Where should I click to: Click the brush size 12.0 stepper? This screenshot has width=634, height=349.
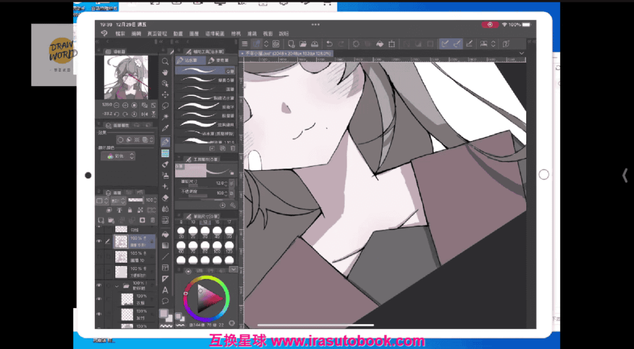[x=225, y=183]
